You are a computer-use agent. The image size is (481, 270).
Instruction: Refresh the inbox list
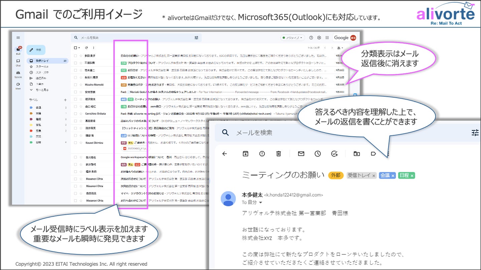(x=87, y=48)
